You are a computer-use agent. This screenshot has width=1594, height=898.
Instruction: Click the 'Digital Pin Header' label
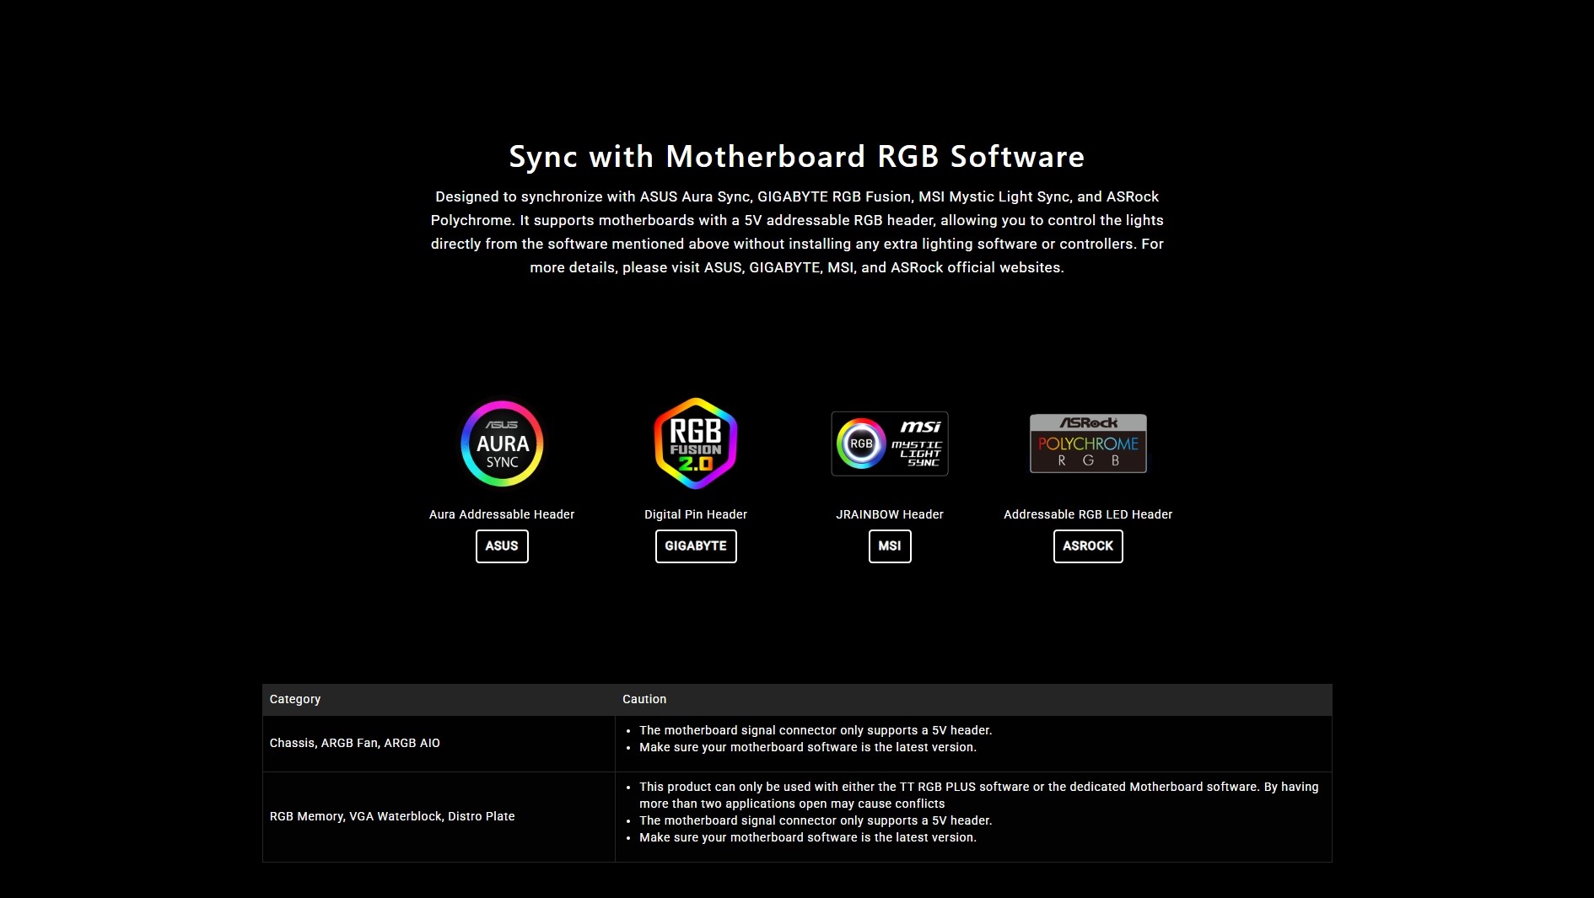tap(696, 514)
